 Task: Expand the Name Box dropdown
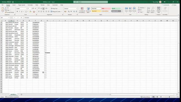[x=9, y=18]
